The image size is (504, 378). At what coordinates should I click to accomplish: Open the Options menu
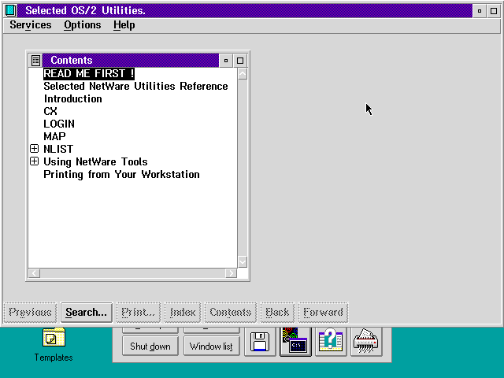point(82,25)
